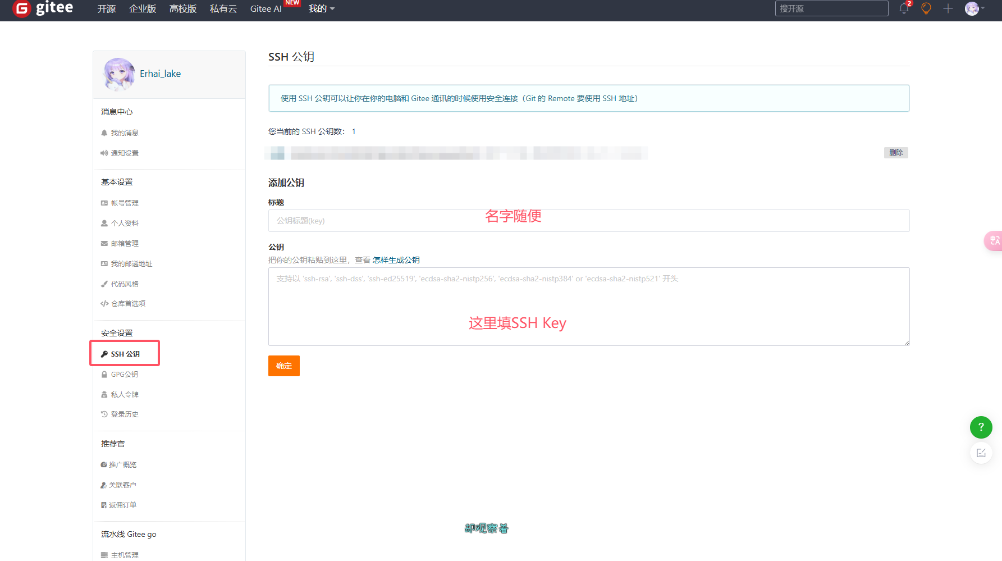Image resolution: width=1002 pixels, height=561 pixels.
Task: Focus the 公钥标题 title input field
Action: tap(588, 221)
